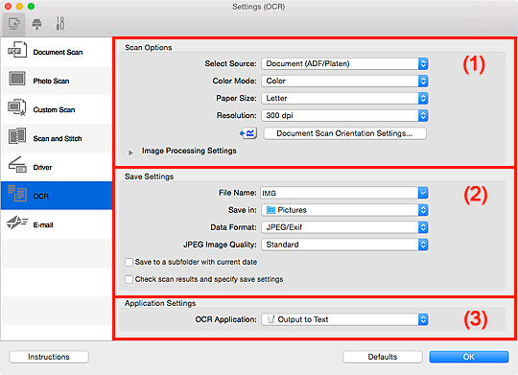Select the OCR label in the sidebar
The width and height of the screenshot is (518, 375).
point(40,197)
